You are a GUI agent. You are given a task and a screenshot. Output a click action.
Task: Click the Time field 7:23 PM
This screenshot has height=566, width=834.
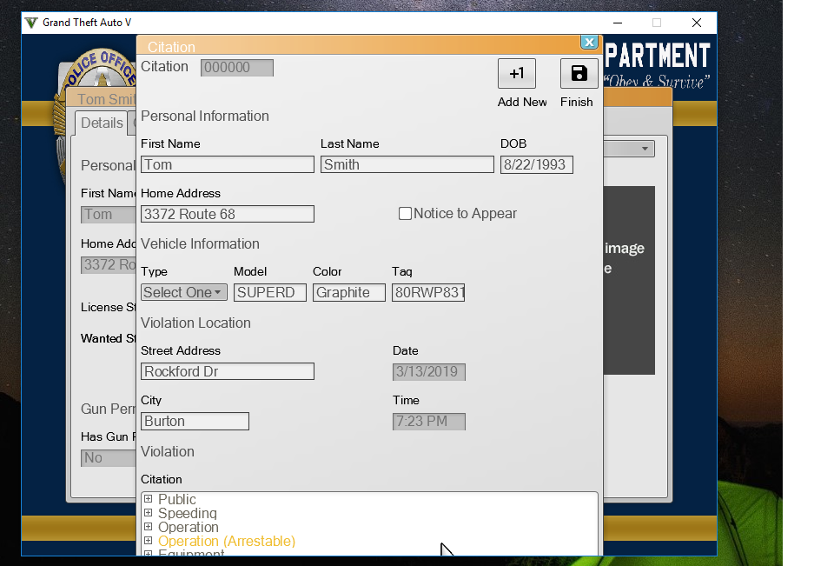[x=429, y=421]
